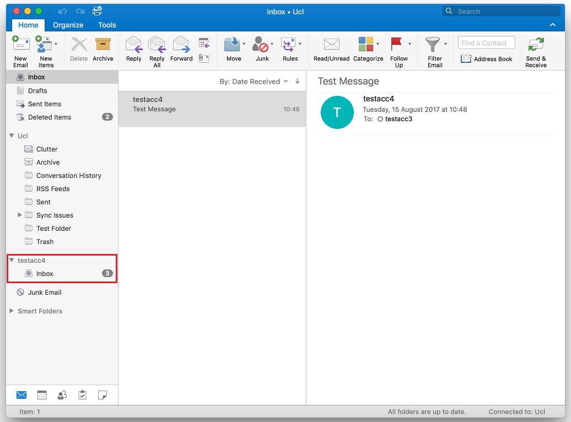Click the Categorize color squares

coord(365,45)
